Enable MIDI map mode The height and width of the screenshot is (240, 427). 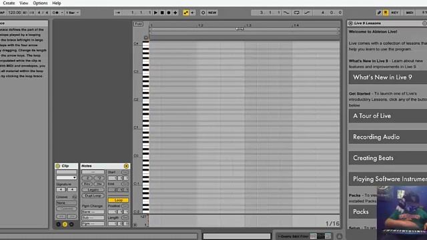[410, 13]
